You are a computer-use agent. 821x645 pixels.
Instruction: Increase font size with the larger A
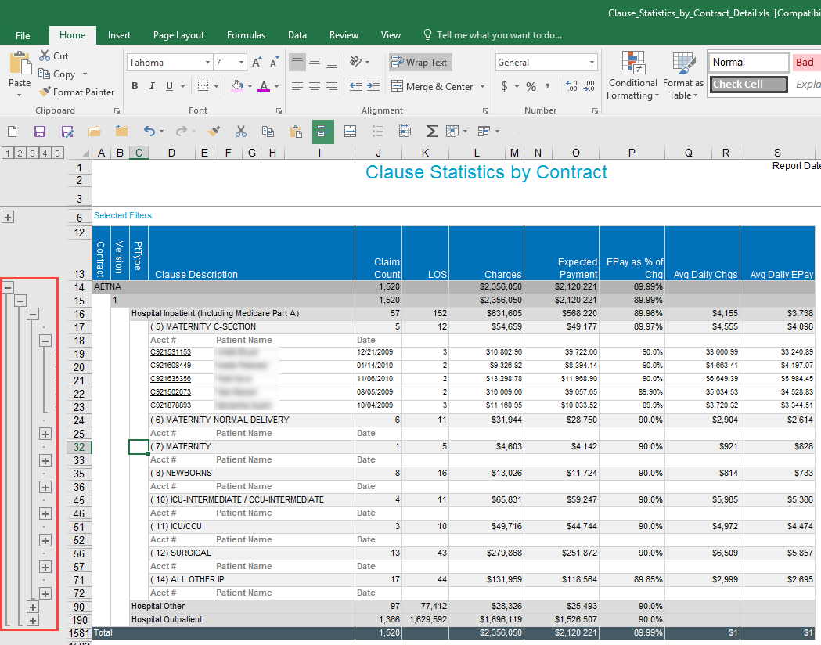click(x=257, y=63)
